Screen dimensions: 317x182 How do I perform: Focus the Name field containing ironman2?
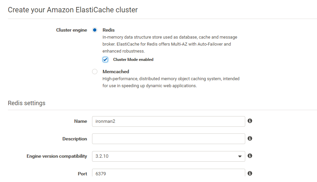click(x=168, y=121)
